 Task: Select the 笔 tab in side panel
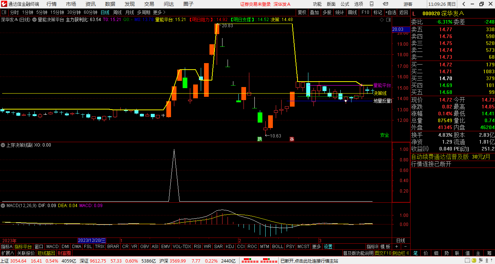[x=415, y=253]
